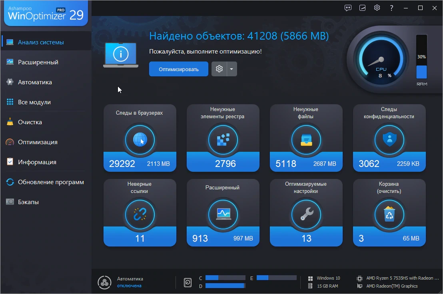The image size is (443, 294).
Task: Click the Автоматика status icon in bottom bar
Action: coord(104,282)
